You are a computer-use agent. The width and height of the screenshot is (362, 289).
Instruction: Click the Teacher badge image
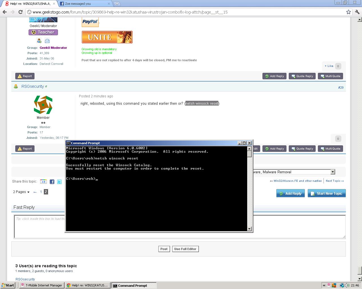pyautogui.click(x=43, y=32)
